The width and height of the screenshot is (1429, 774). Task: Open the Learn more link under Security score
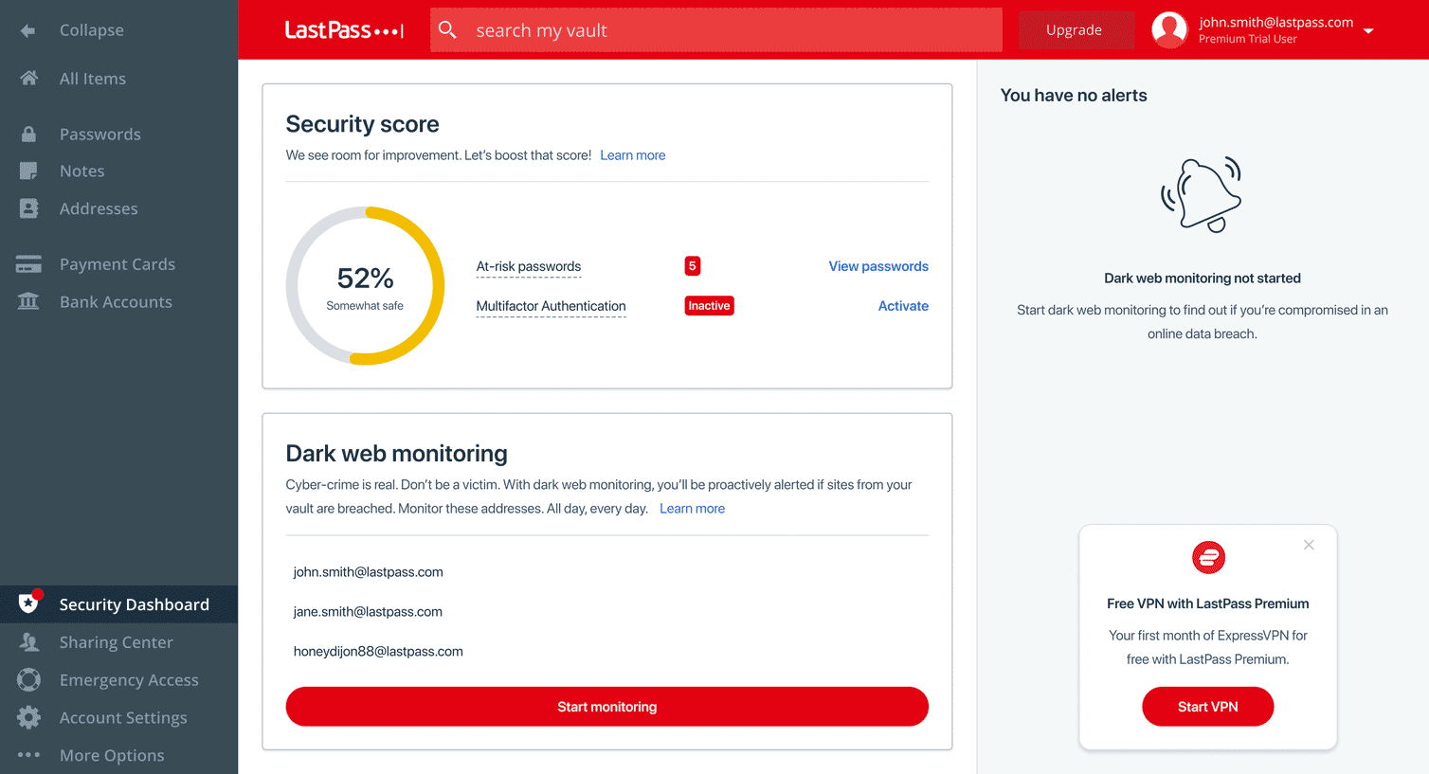click(632, 154)
